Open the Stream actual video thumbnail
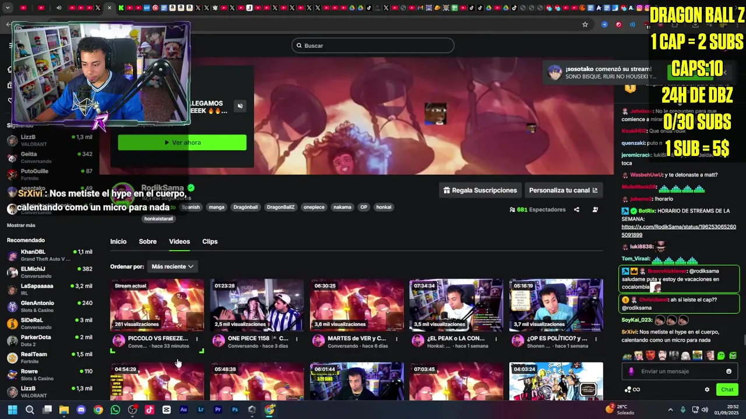The width and height of the screenshot is (746, 419). [x=157, y=305]
